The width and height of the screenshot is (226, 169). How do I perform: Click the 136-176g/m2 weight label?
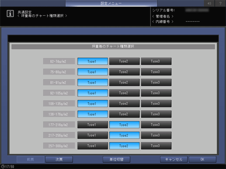[59, 114]
